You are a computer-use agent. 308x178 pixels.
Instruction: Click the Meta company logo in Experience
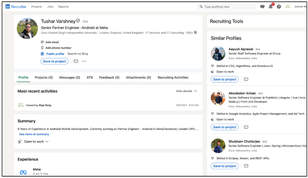pyautogui.click(x=23, y=172)
